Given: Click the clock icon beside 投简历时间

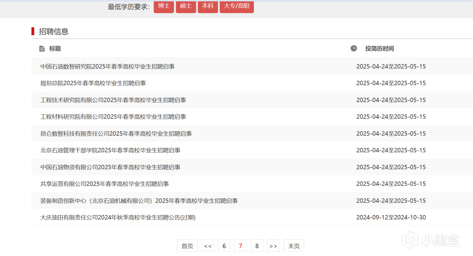Looking at the screenshot, I should point(354,48).
